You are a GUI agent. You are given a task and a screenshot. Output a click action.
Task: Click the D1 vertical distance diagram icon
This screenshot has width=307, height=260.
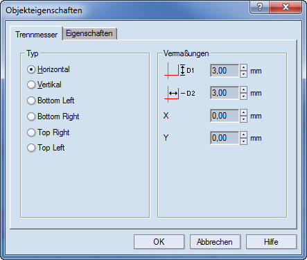179,70
